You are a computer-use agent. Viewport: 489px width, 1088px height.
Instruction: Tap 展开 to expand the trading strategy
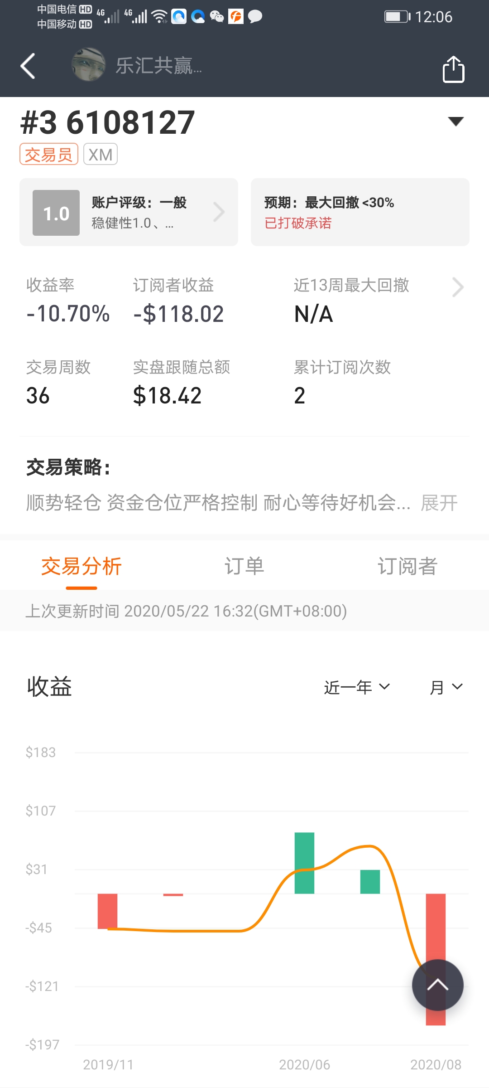[x=439, y=503]
